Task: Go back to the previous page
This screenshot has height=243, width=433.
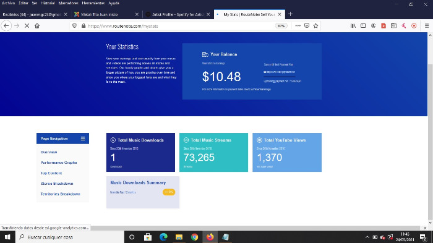Action: point(6,26)
